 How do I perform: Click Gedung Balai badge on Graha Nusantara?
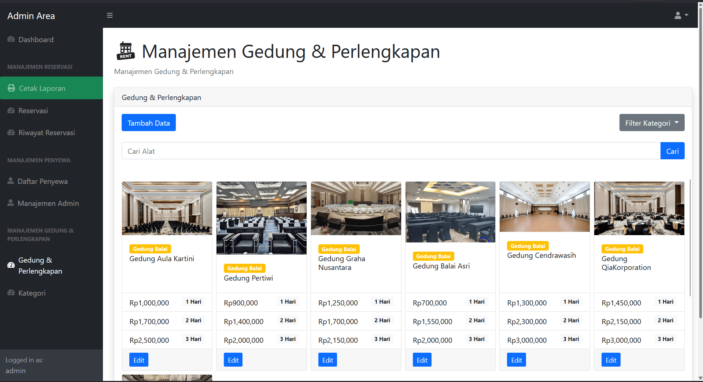tap(339, 249)
